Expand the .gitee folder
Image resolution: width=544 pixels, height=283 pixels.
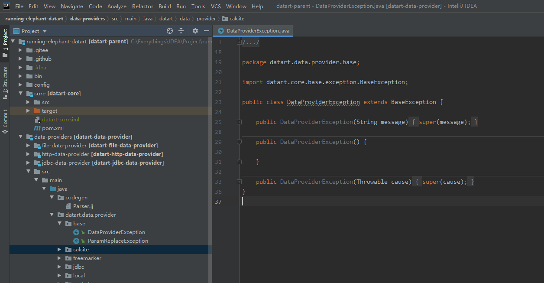(20, 50)
